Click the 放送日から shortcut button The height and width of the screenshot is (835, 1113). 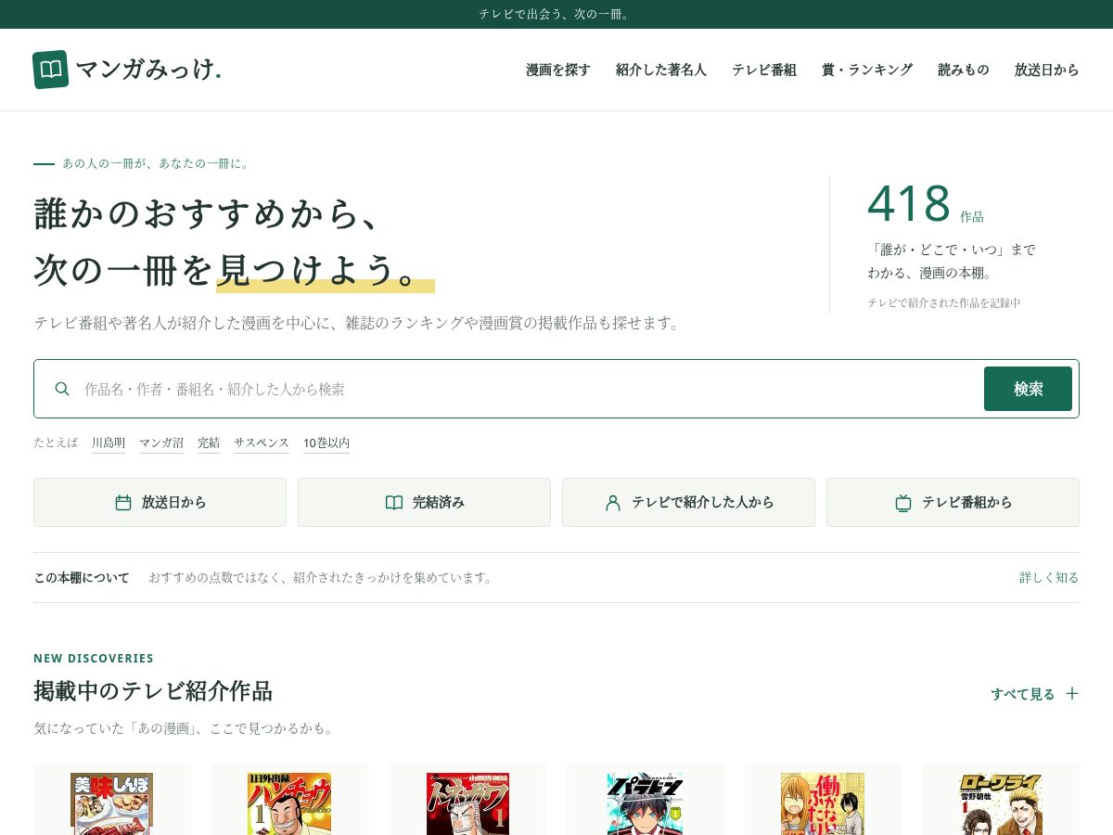tap(160, 503)
